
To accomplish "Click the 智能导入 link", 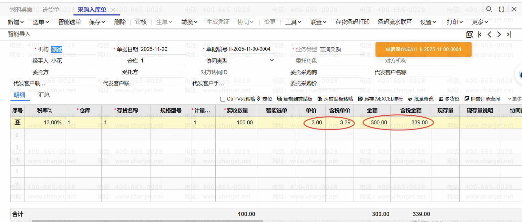I will [19, 34].
